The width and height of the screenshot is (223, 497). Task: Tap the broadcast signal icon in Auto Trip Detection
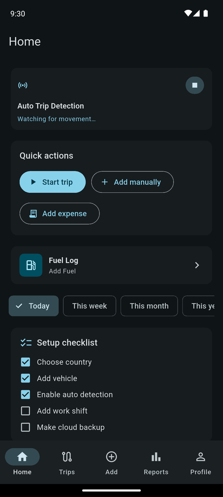coord(23,85)
